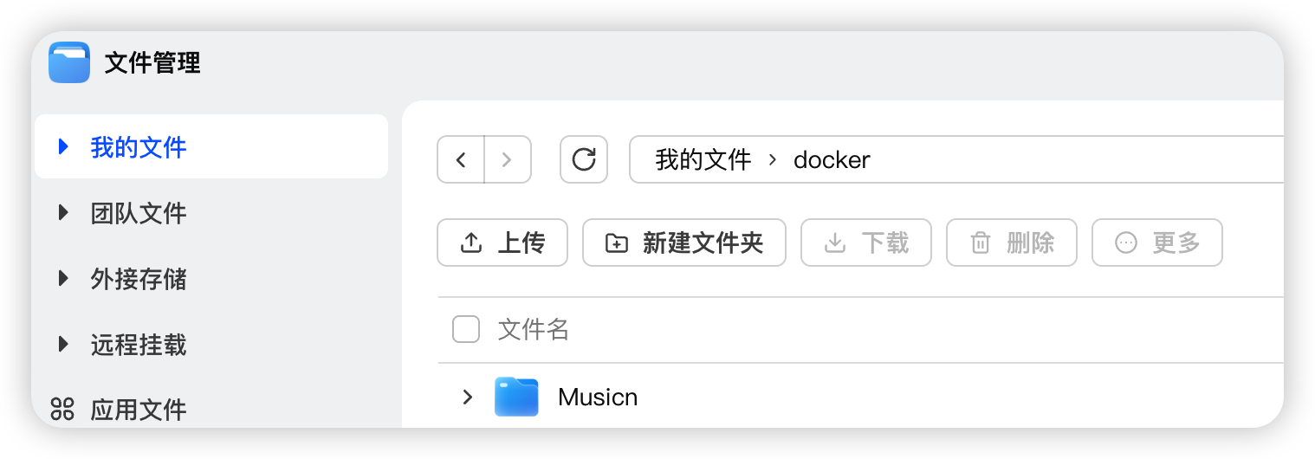Screen dimensions: 1315x459
Task: Expand the 外接存储 tree node
Action: pos(62,279)
